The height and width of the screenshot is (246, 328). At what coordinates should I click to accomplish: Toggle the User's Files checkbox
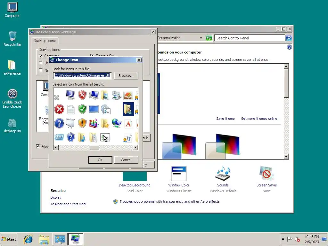(41, 63)
